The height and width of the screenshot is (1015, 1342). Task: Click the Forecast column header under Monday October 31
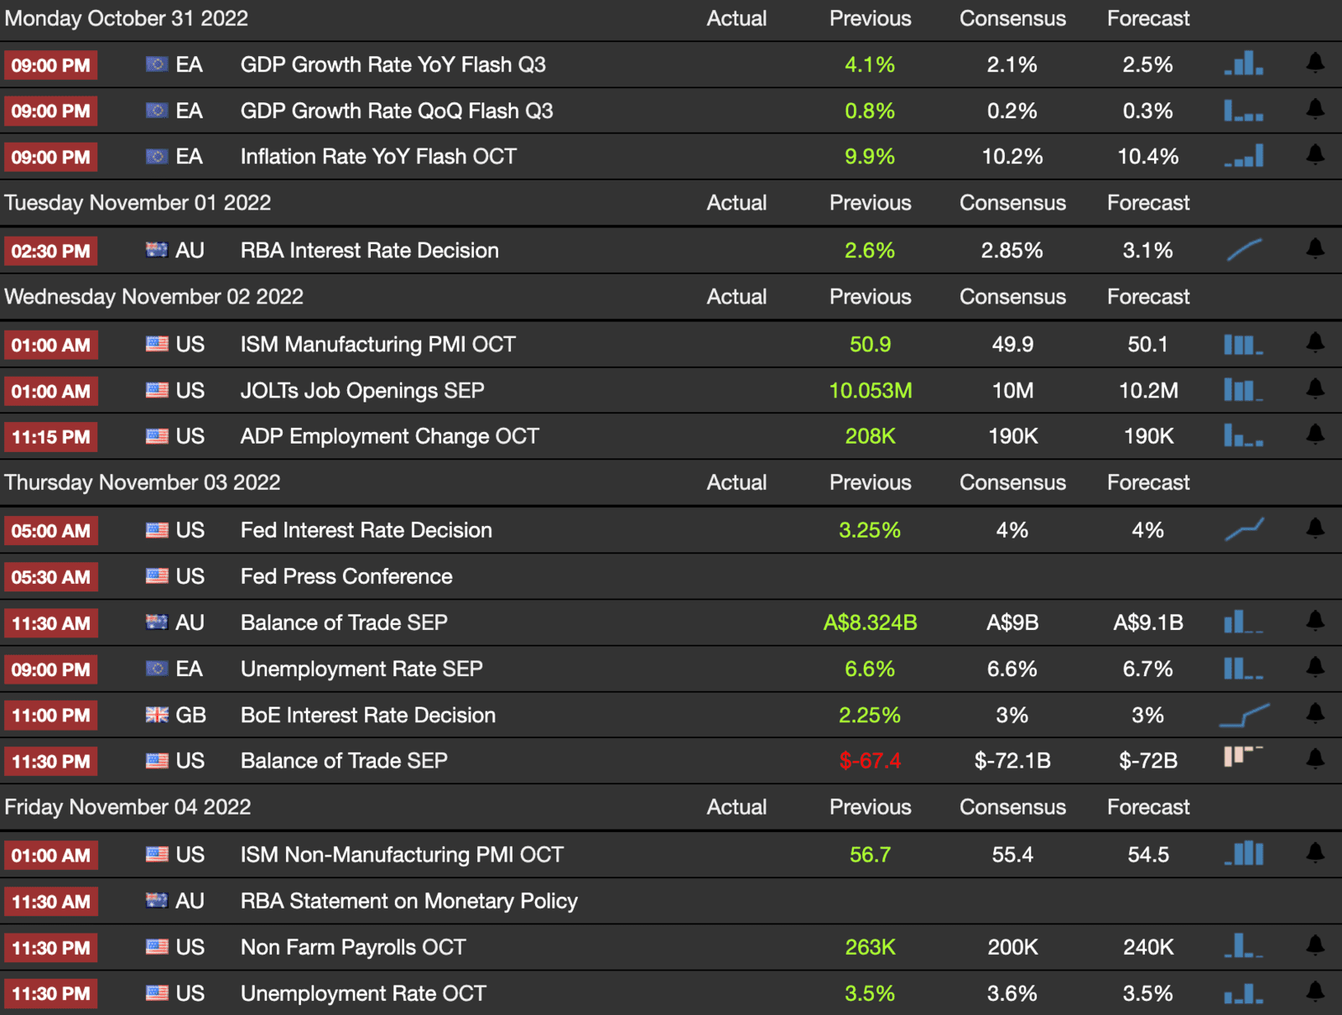[1148, 18]
